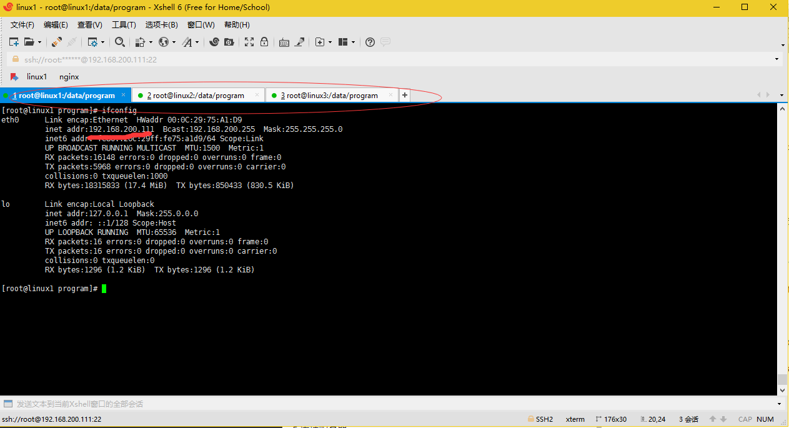The width and height of the screenshot is (789, 428).
Task: Expand the Font dropdown arrow
Action: (x=197, y=42)
